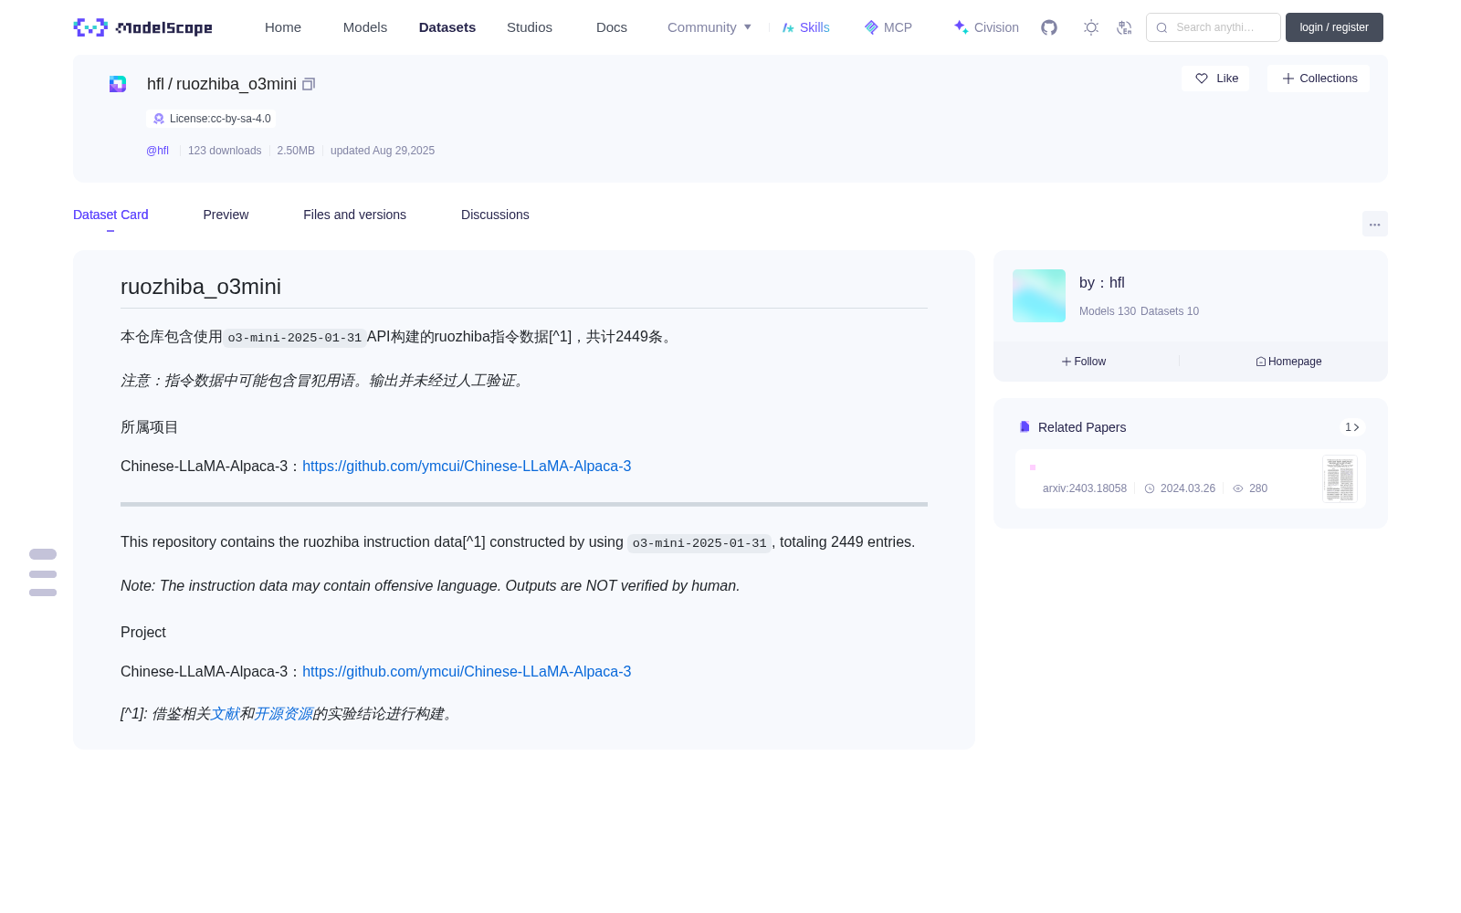Open the table of contents sidebar icon
This screenshot has width=1461, height=913.
[43, 573]
